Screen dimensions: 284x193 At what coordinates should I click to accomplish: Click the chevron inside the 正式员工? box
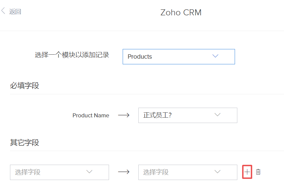tap(218, 115)
